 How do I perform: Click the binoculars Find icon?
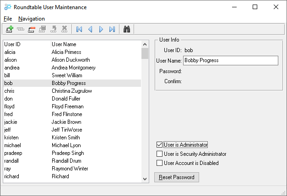click(127, 29)
